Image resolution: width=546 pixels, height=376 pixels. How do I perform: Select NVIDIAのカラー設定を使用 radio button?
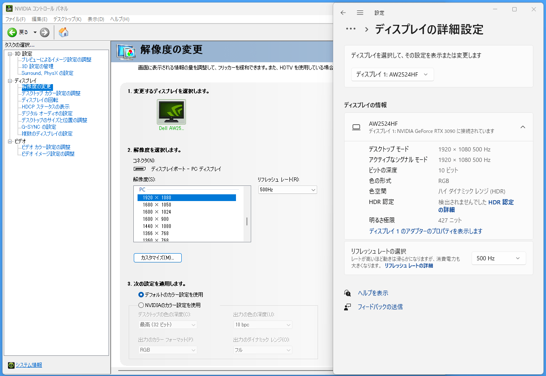pyautogui.click(x=141, y=305)
